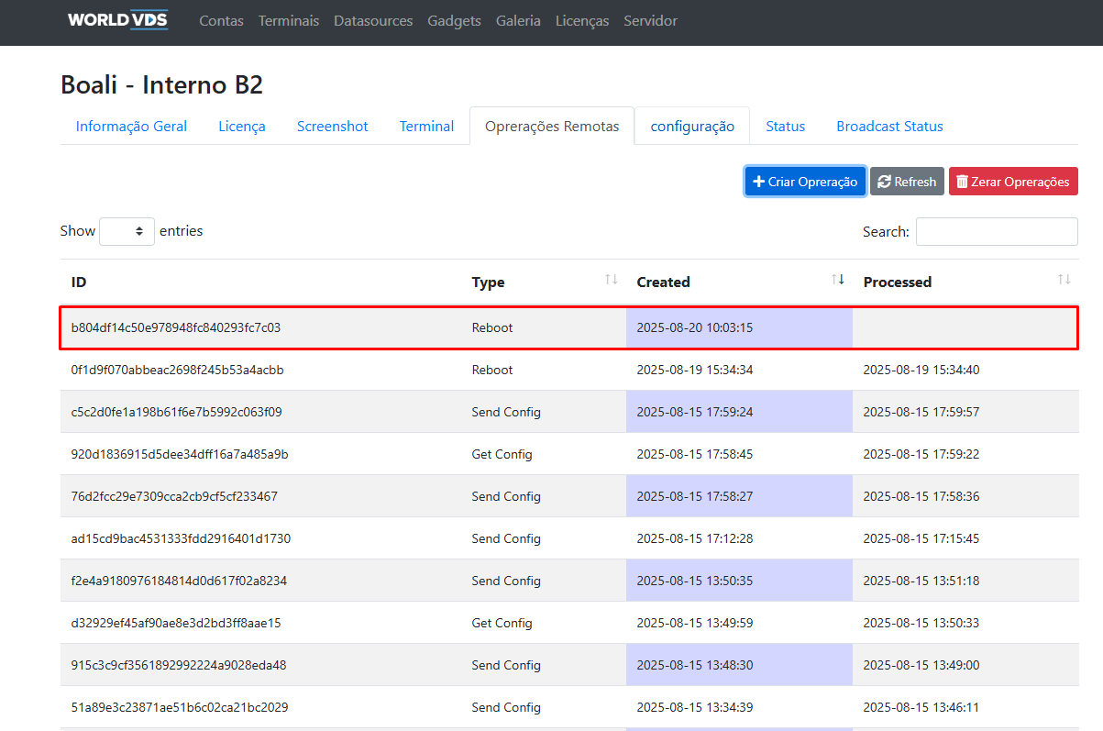Screen dimensions: 1103x731
Task: Click the Created column header
Action: coord(739,282)
